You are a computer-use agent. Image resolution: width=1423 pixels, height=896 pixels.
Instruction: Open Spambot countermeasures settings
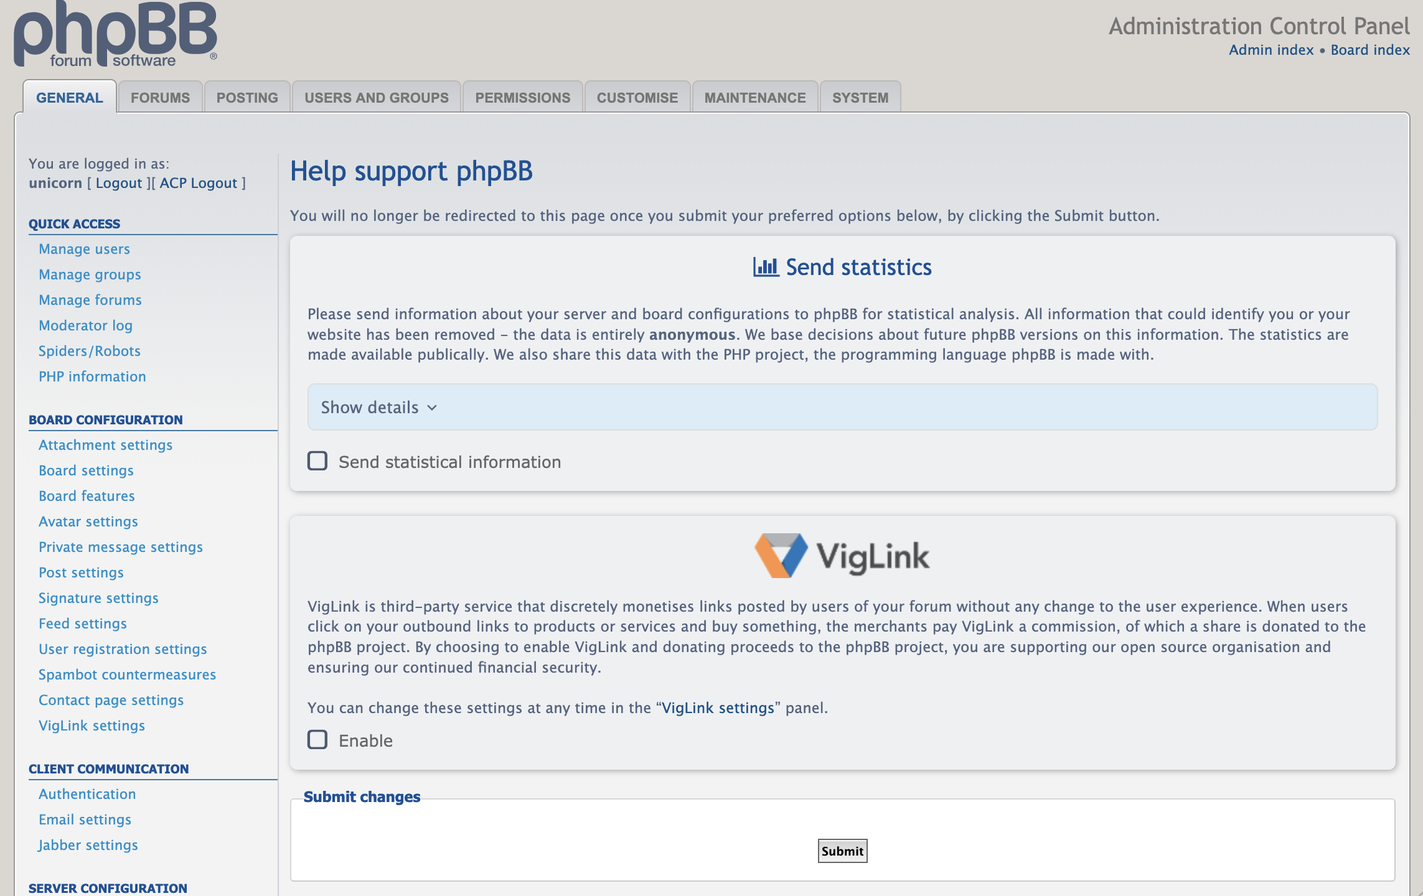pos(127,674)
